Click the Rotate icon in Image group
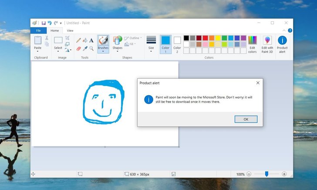 pos(67,50)
